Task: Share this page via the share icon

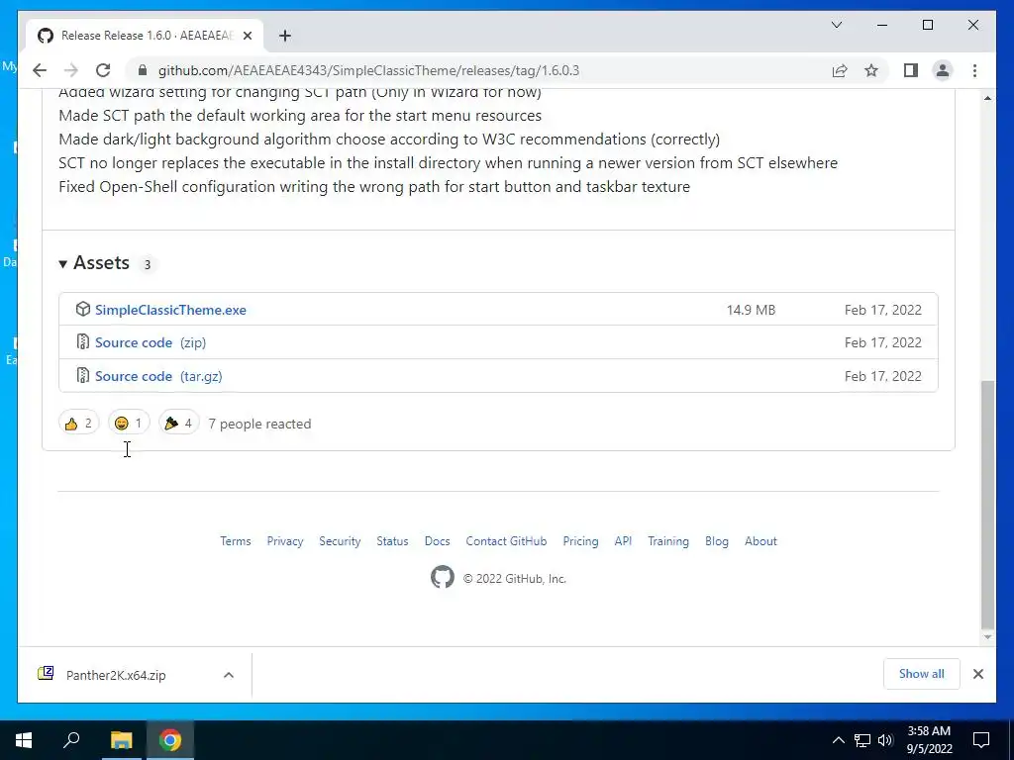Action: tap(840, 70)
